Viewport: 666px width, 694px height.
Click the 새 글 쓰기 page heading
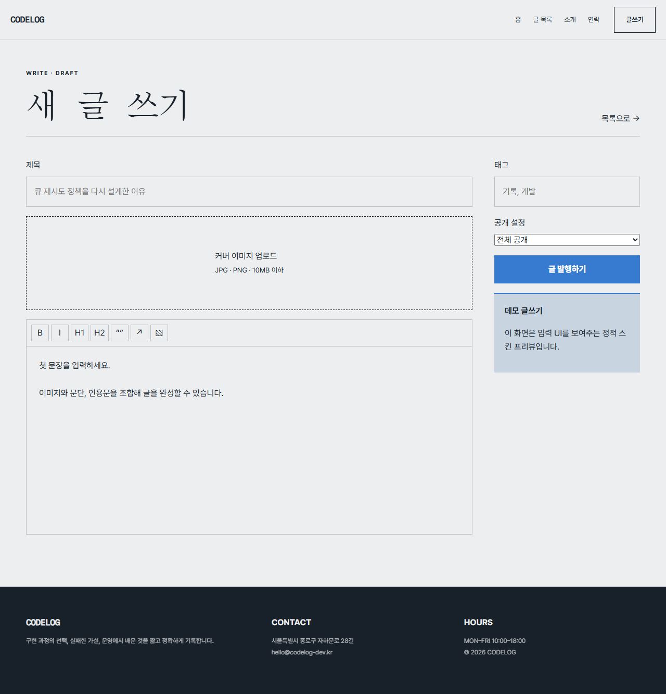107,105
